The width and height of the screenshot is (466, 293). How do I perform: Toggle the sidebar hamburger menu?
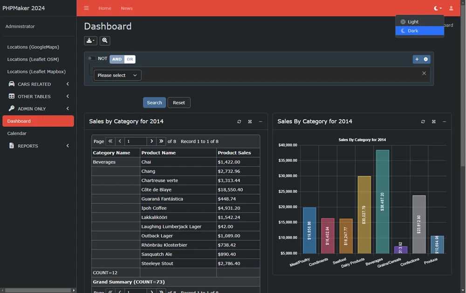pyautogui.click(x=86, y=8)
